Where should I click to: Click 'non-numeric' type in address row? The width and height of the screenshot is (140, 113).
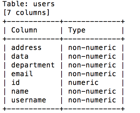point(92,48)
